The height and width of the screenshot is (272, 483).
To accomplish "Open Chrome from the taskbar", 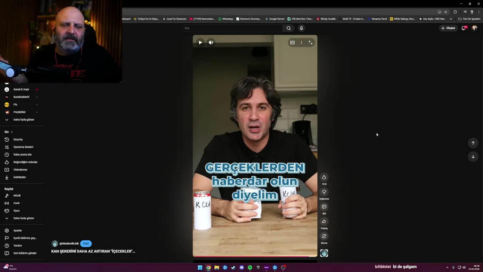I will (x=208, y=267).
